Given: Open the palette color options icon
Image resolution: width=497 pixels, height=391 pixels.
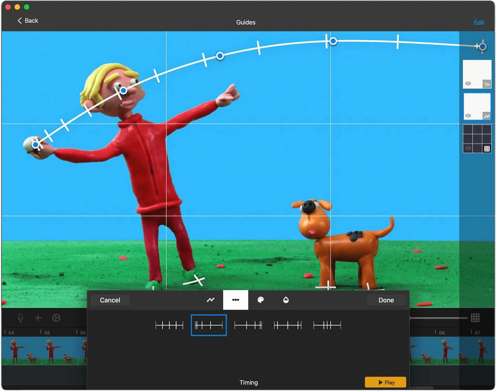Looking at the screenshot, I should [x=260, y=300].
